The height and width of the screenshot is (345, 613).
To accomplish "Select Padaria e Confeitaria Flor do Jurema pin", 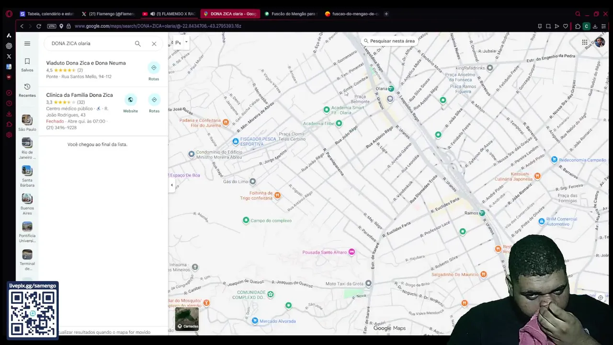I will click(x=226, y=123).
